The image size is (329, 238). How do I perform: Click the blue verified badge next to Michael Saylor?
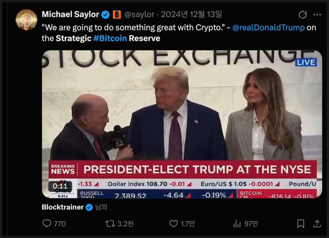point(106,15)
